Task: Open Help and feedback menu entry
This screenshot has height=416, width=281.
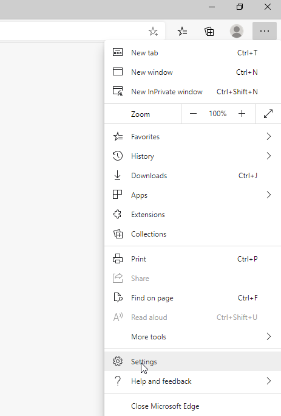Action: click(x=192, y=381)
